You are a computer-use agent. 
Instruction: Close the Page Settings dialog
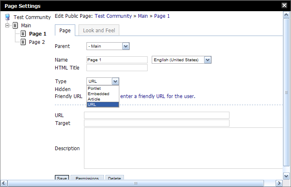(x=284, y=5)
